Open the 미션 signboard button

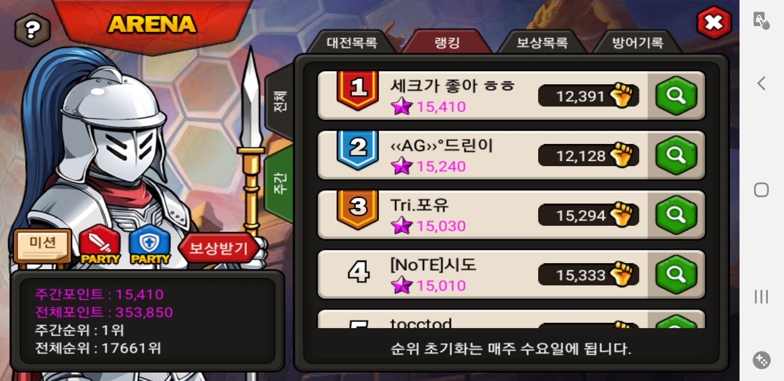[43, 245]
